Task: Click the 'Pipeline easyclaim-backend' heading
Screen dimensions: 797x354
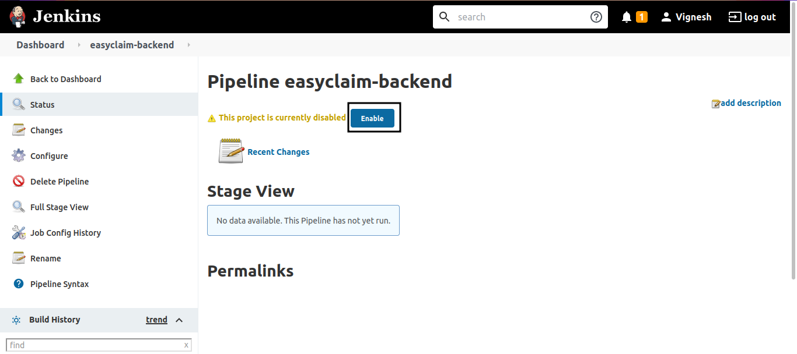Action: [x=330, y=82]
